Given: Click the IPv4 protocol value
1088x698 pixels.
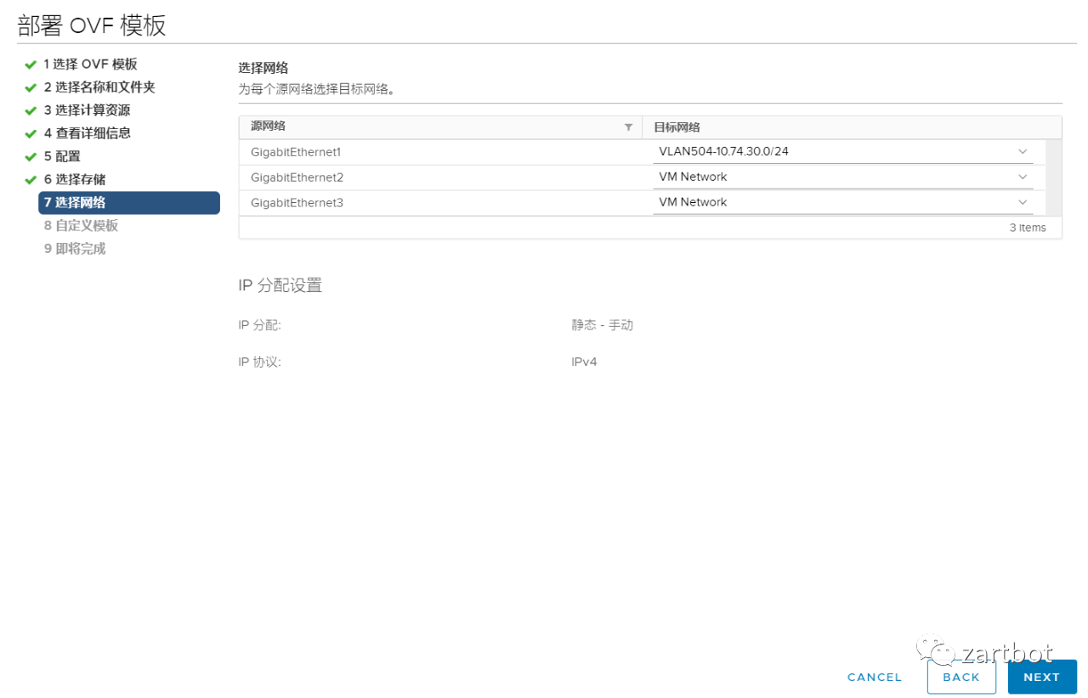Looking at the screenshot, I should pyautogui.click(x=584, y=362).
